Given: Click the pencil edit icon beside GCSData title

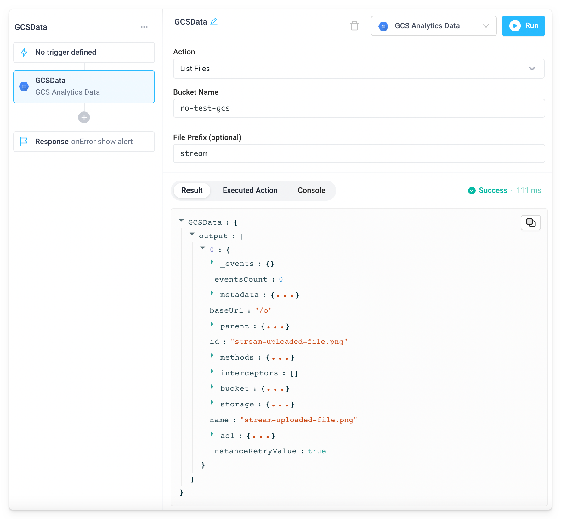Looking at the screenshot, I should [214, 21].
